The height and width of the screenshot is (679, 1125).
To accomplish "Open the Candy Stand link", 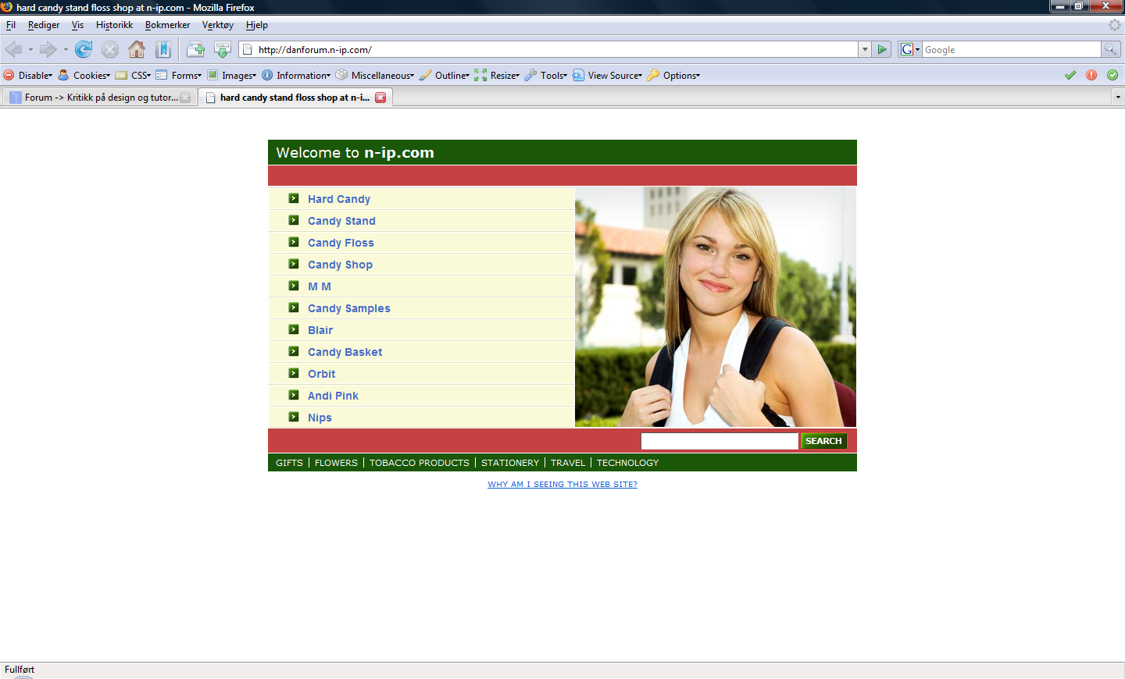I will point(341,221).
